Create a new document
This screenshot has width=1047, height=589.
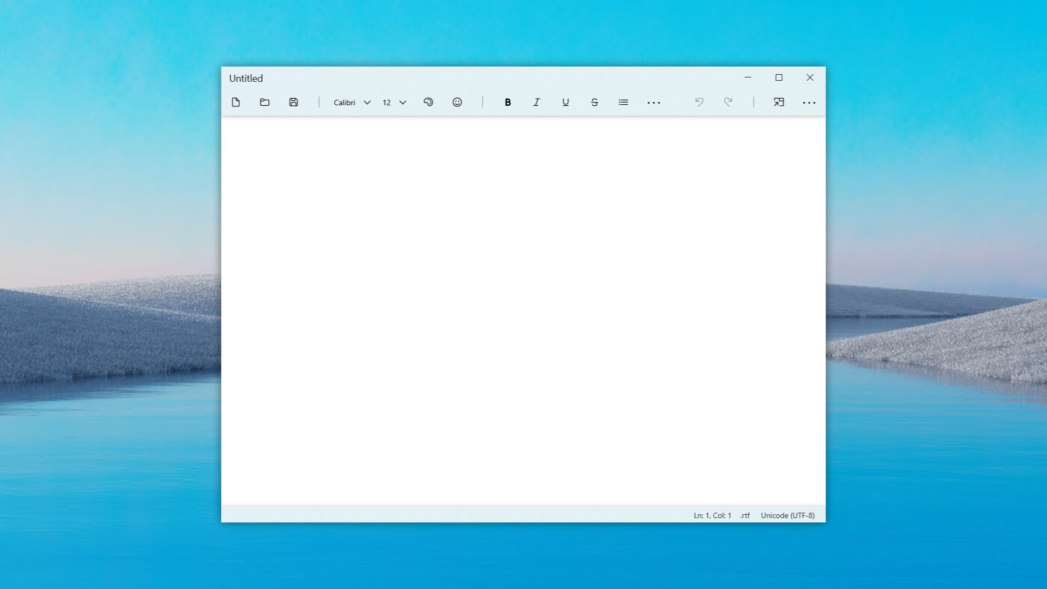[236, 102]
